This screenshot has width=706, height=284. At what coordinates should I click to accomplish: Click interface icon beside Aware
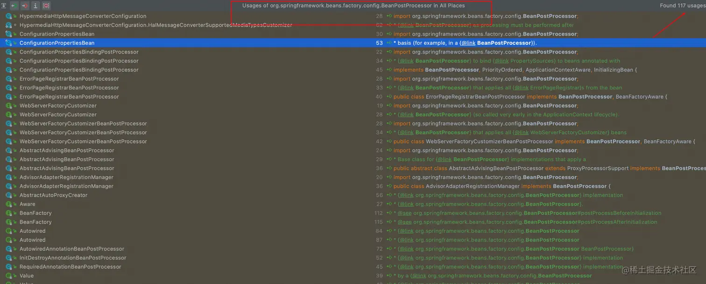8,204
